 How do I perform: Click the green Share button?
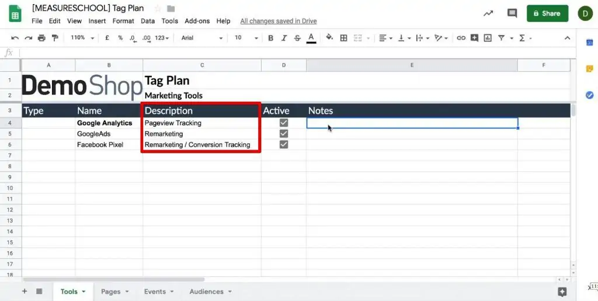tap(547, 13)
